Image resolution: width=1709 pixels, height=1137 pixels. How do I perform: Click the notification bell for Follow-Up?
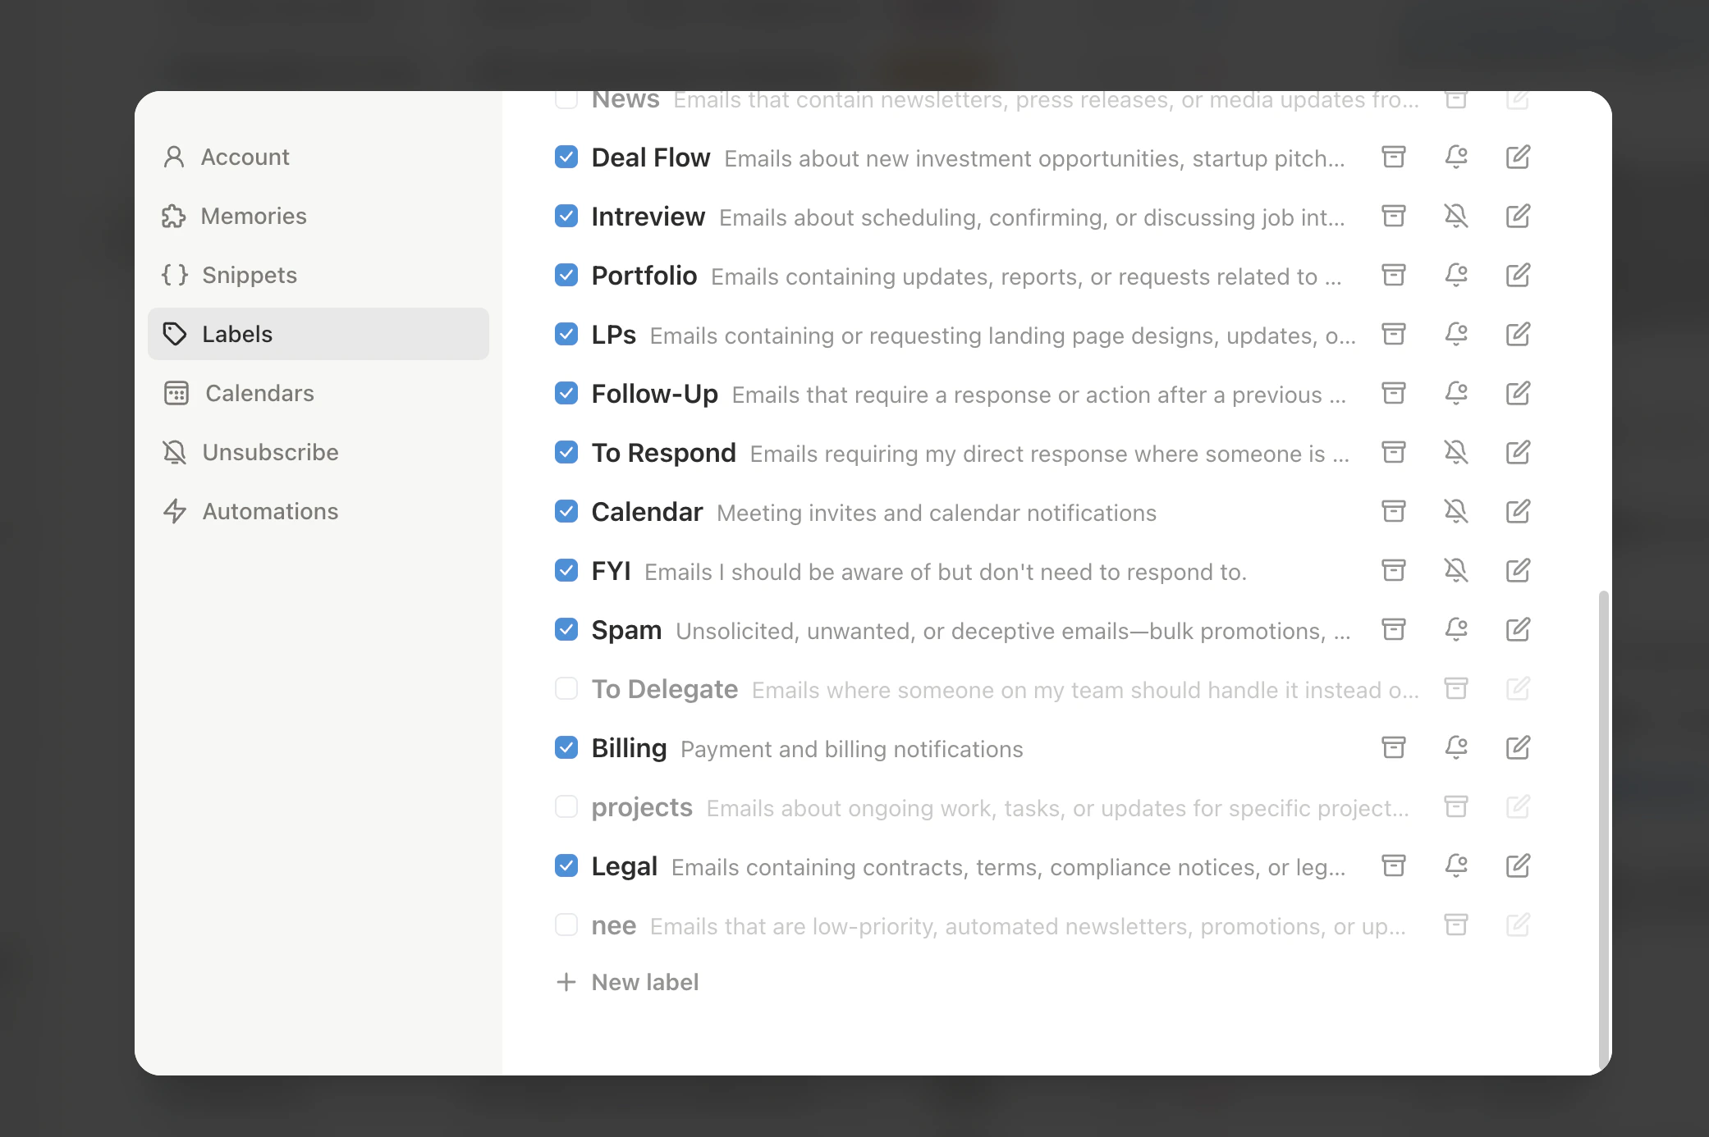point(1457,393)
